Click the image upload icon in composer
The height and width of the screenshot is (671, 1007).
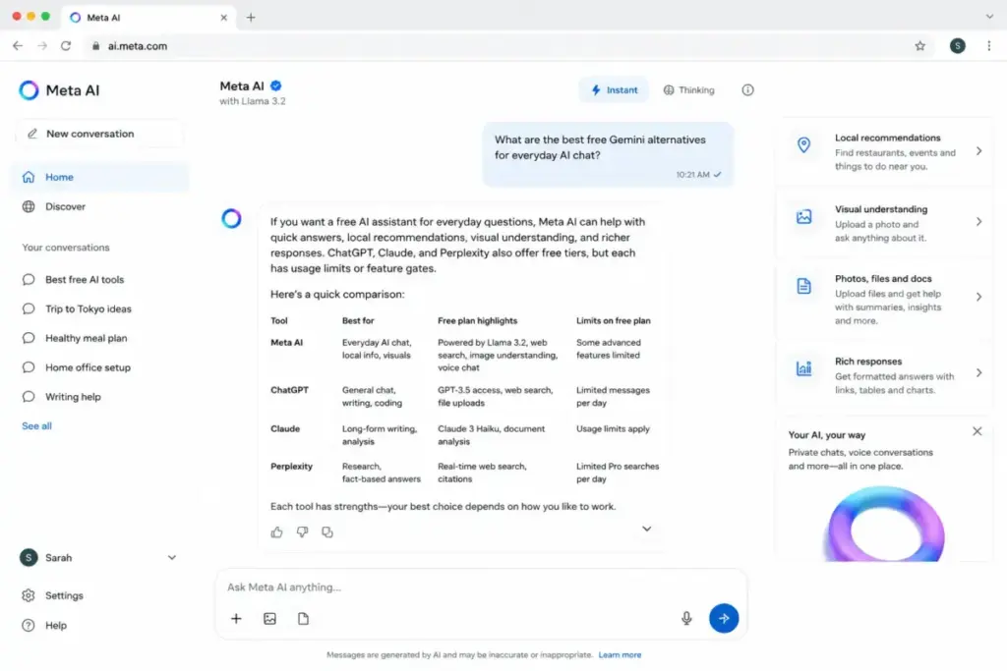[x=269, y=618]
